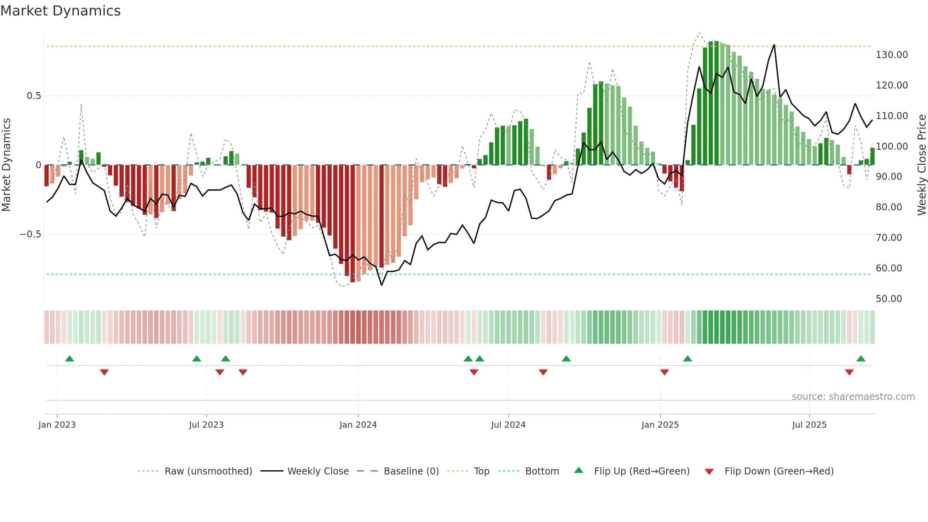Viewport: 928px width, 522px height.
Task: Open the source: sharemaestro.com text
Action: (x=853, y=397)
